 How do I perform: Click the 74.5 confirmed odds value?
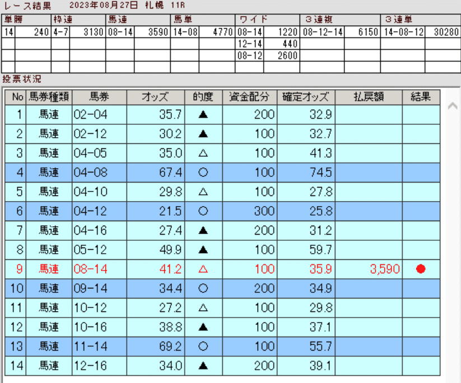(321, 172)
